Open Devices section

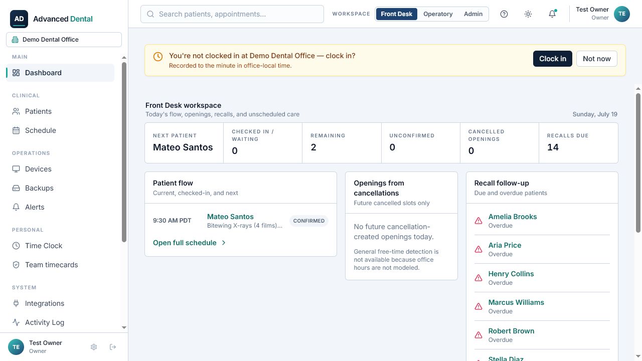click(x=60, y=169)
